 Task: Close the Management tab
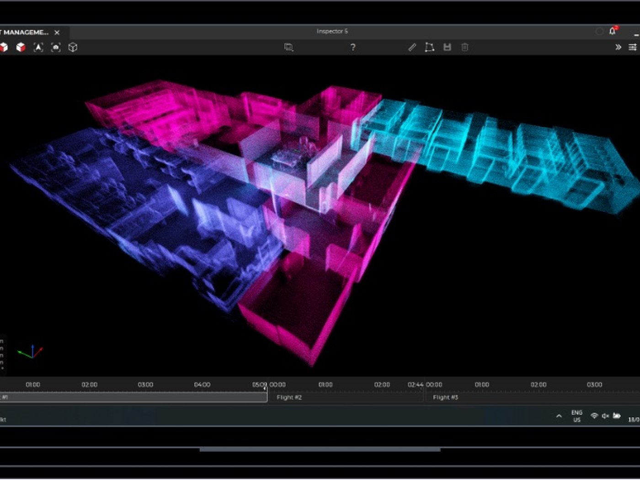pos(57,32)
